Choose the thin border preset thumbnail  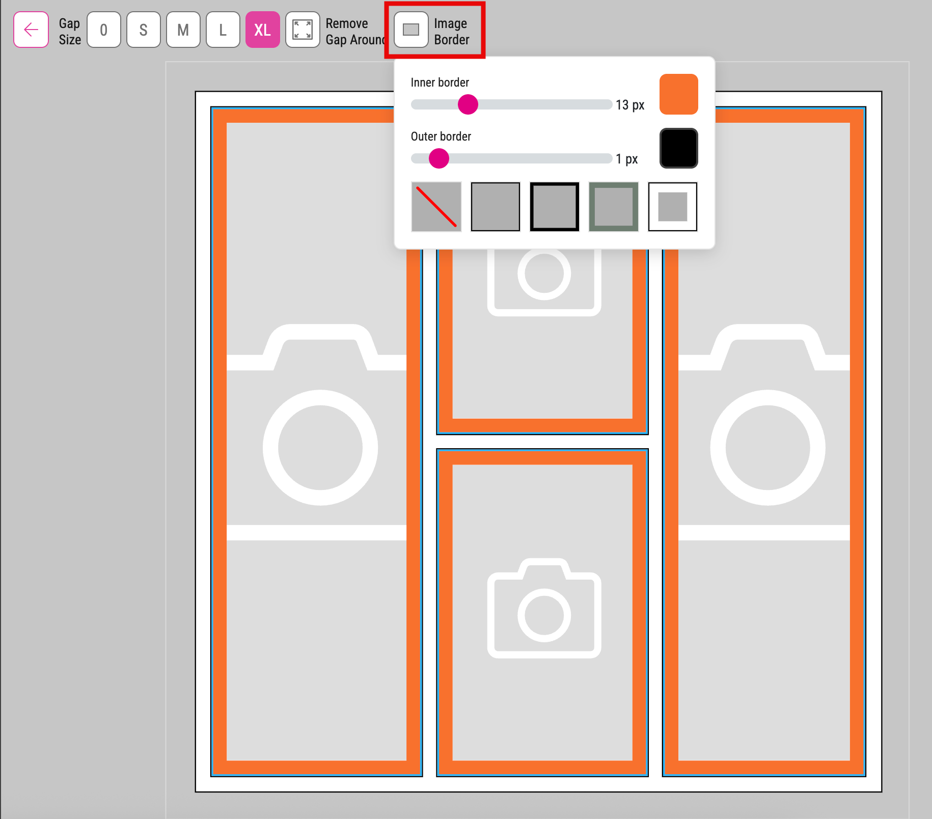pyautogui.click(x=496, y=207)
